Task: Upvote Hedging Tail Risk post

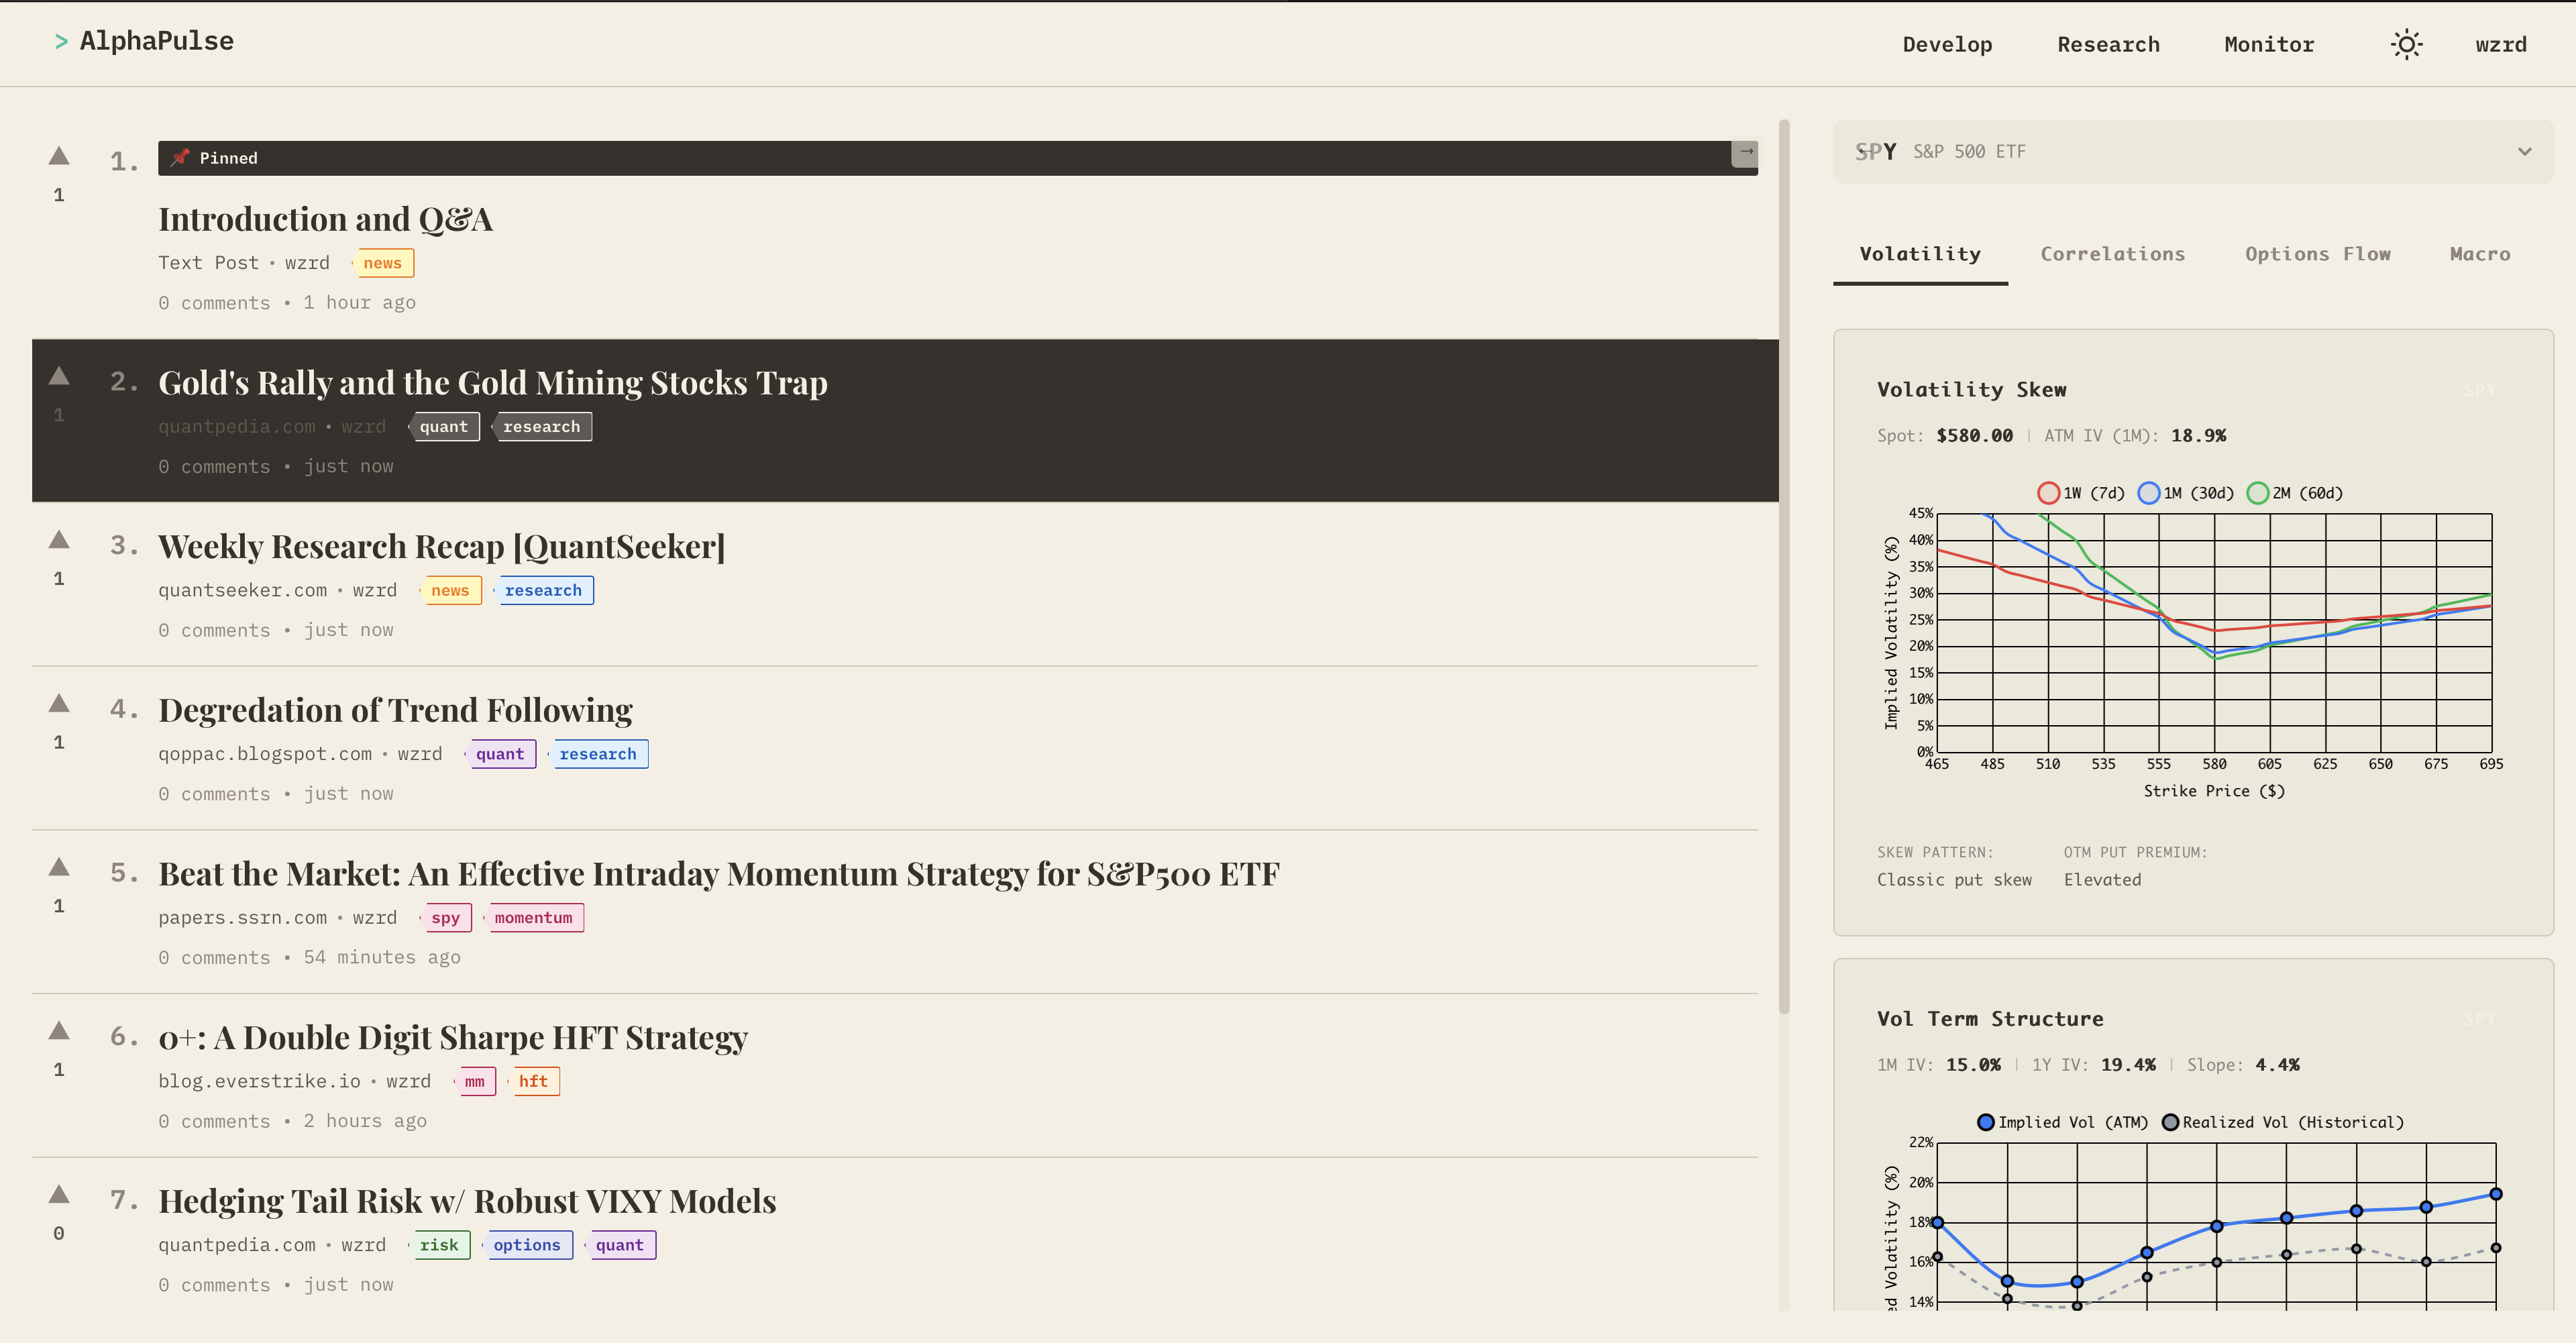Action: pyautogui.click(x=59, y=1195)
